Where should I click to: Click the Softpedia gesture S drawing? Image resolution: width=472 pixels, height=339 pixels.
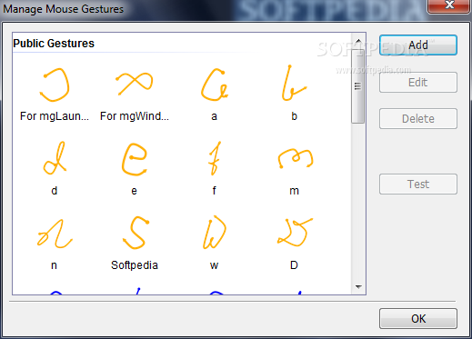tap(136, 233)
